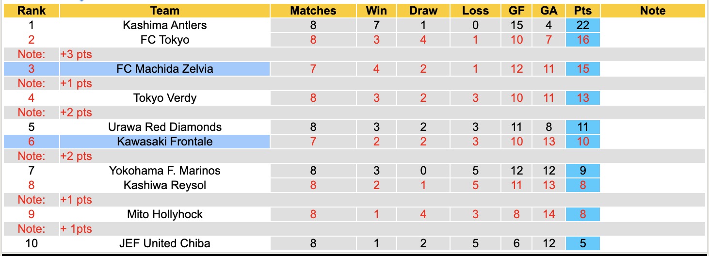Select JEF United Chiba team name
The height and width of the screenshot is (256, 709).
pos(164,243)
